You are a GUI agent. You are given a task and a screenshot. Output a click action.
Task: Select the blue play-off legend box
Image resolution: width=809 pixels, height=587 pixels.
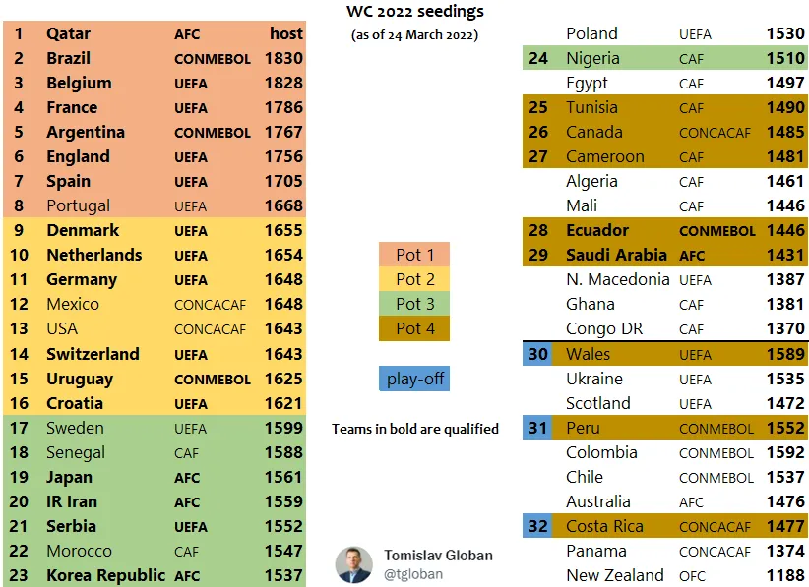pos(414,379)
